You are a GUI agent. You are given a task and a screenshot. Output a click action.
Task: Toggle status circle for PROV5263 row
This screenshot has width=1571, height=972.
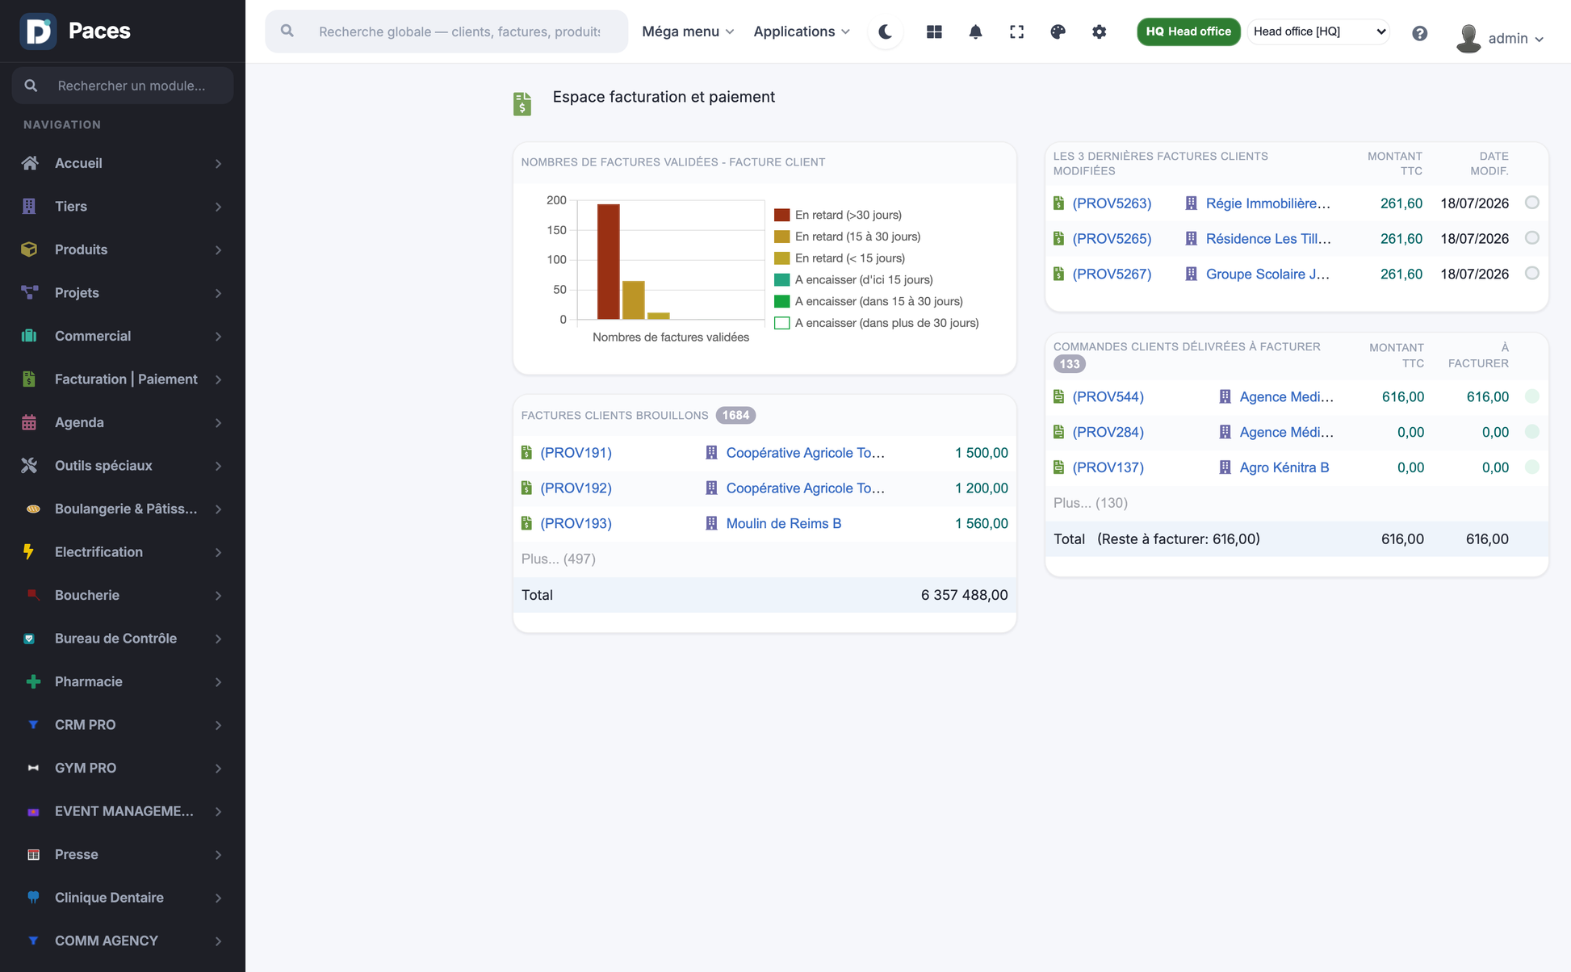click(x=1532, y=203)
